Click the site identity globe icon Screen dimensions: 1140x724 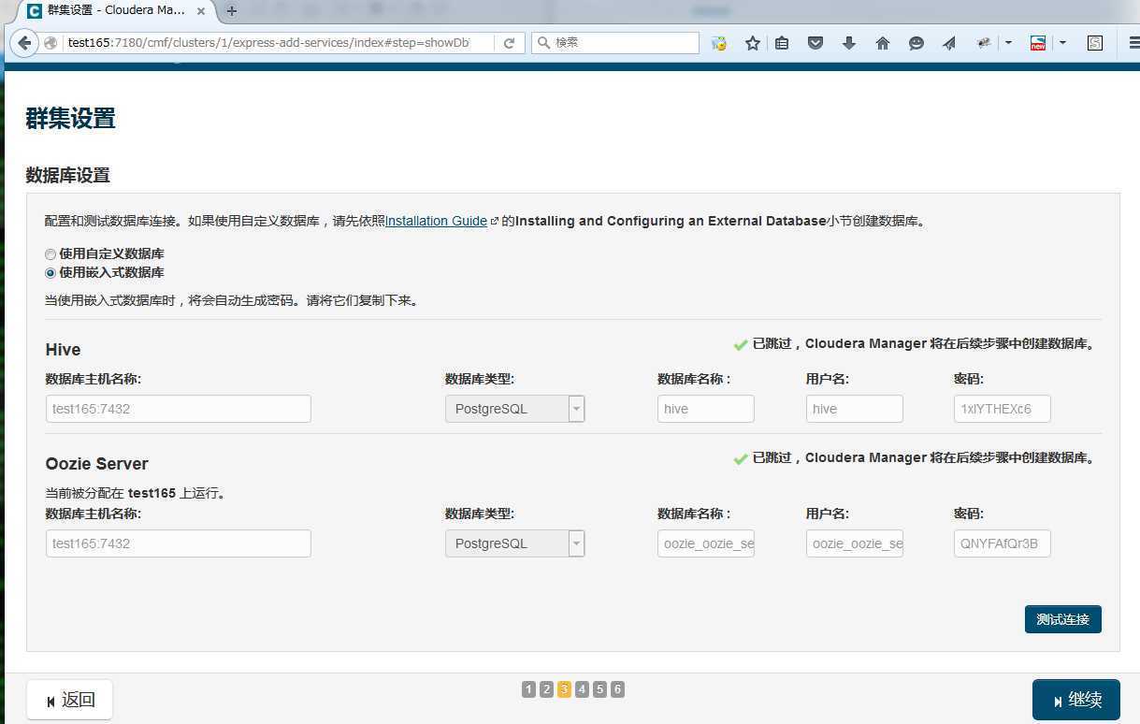[51, 43]
